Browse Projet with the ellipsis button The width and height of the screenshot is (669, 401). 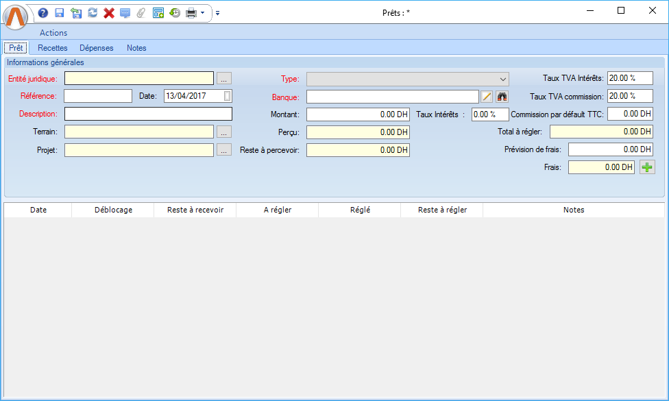(224, 149)
